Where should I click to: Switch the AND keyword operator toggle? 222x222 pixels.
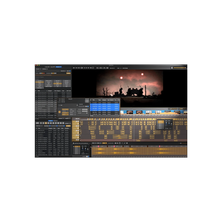[x=86, y=106]
